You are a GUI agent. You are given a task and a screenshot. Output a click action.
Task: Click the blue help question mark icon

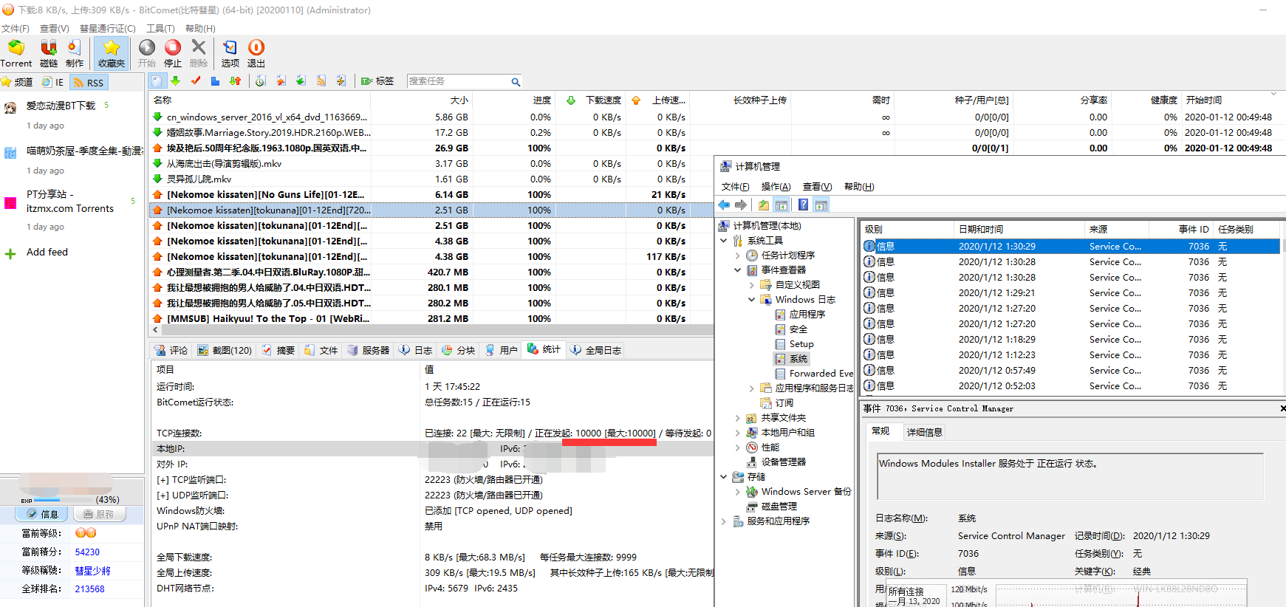pyautogui.click(x=803, y=205)
